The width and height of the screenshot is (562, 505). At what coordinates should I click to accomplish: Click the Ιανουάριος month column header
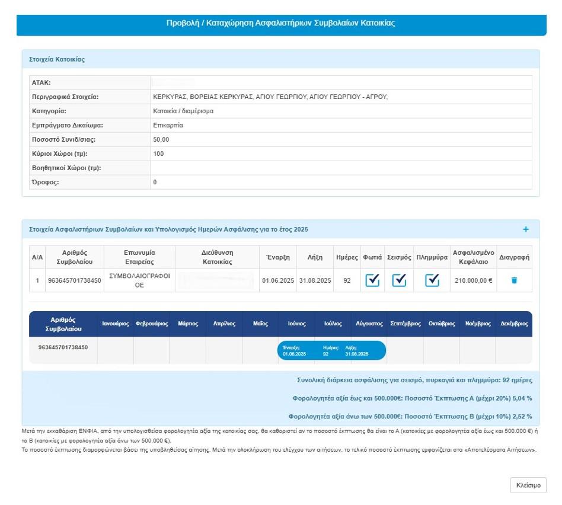click(115, 324)
